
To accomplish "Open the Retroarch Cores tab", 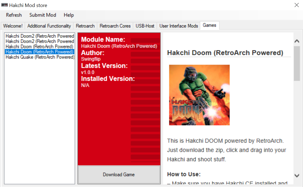I will (x=115, y=26).
